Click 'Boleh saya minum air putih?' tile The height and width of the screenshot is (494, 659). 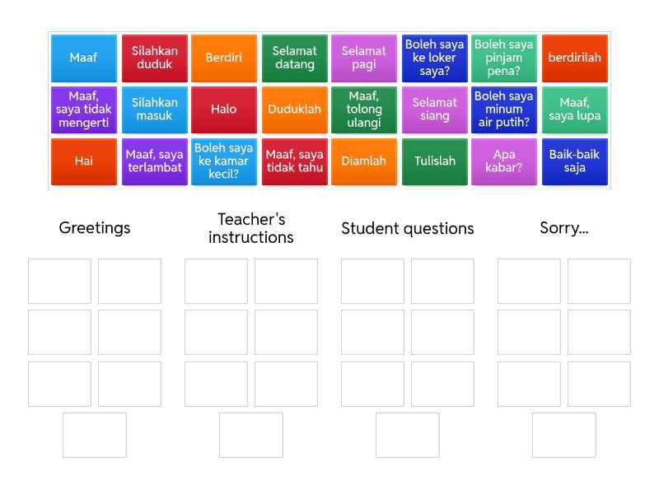[504, 110]
